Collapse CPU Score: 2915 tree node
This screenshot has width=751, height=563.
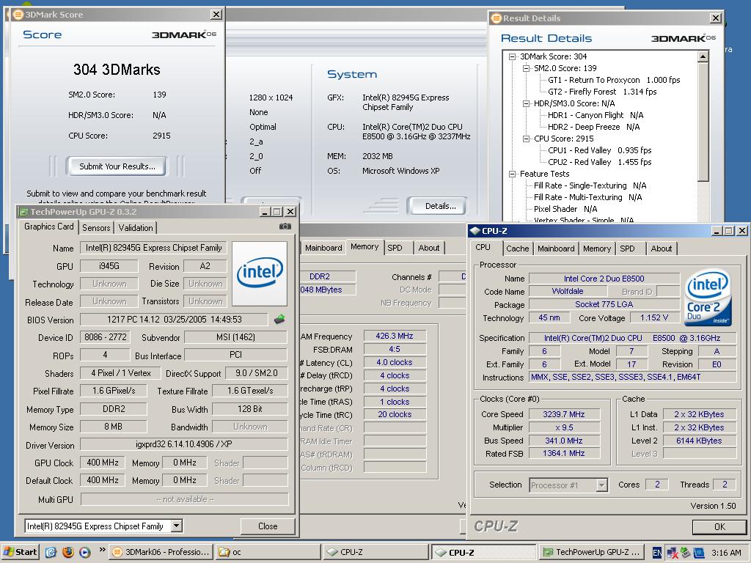click(526, 139)
